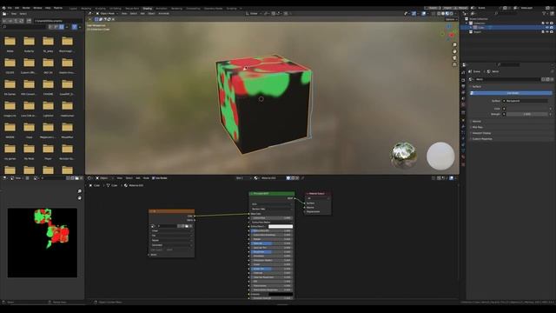The height and width of the screenshot is (313, 556).
Task: Click the Subsurface Color white swatch
Action: (x=281, y=226)
